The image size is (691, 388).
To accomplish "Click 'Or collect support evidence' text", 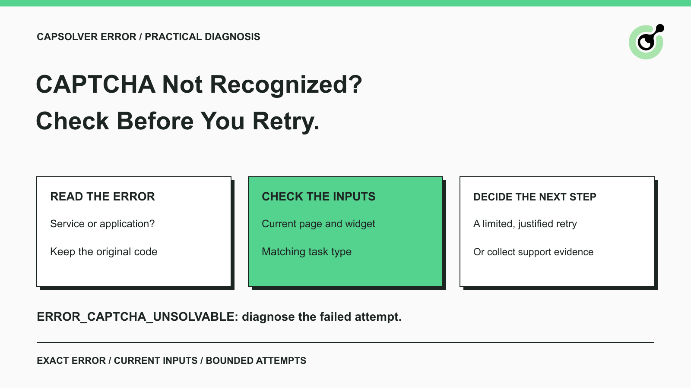I will 533,252.
